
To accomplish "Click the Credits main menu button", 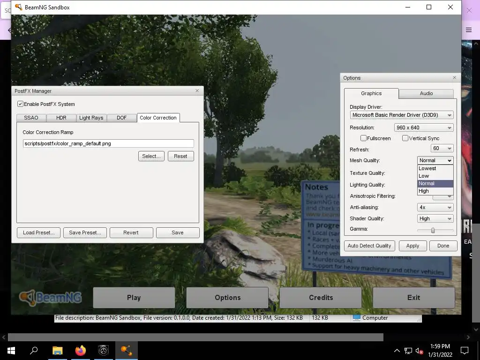I will (x=321, y=298).
